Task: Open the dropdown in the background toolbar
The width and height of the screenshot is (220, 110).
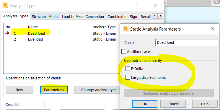Action: click(x=208, y=2)
